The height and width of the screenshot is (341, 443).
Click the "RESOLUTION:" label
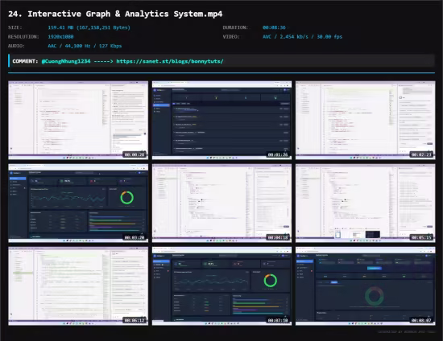pos(23,37)
